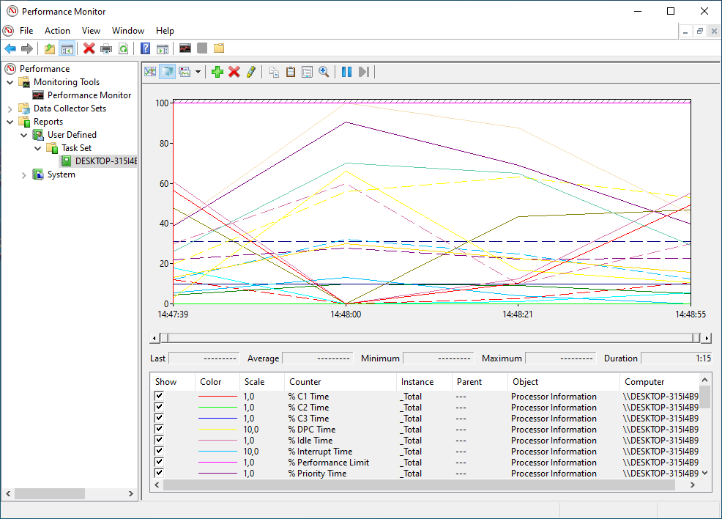Hide the % Idle Time counter
The image size is (722, 519).
tap(159, 440)
